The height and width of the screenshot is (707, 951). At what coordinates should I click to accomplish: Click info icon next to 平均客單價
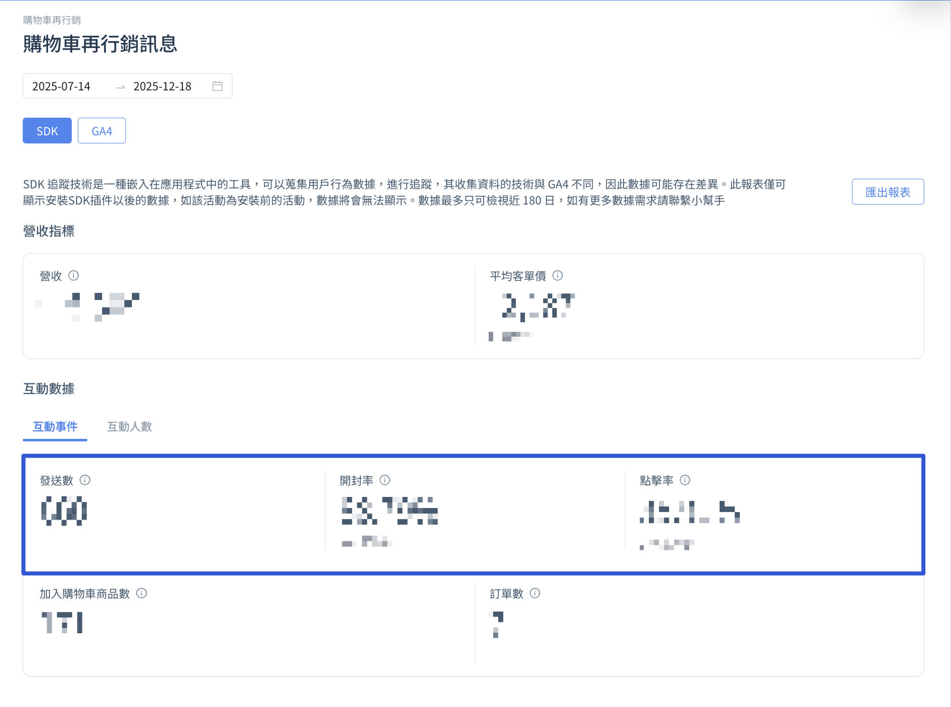558,276
